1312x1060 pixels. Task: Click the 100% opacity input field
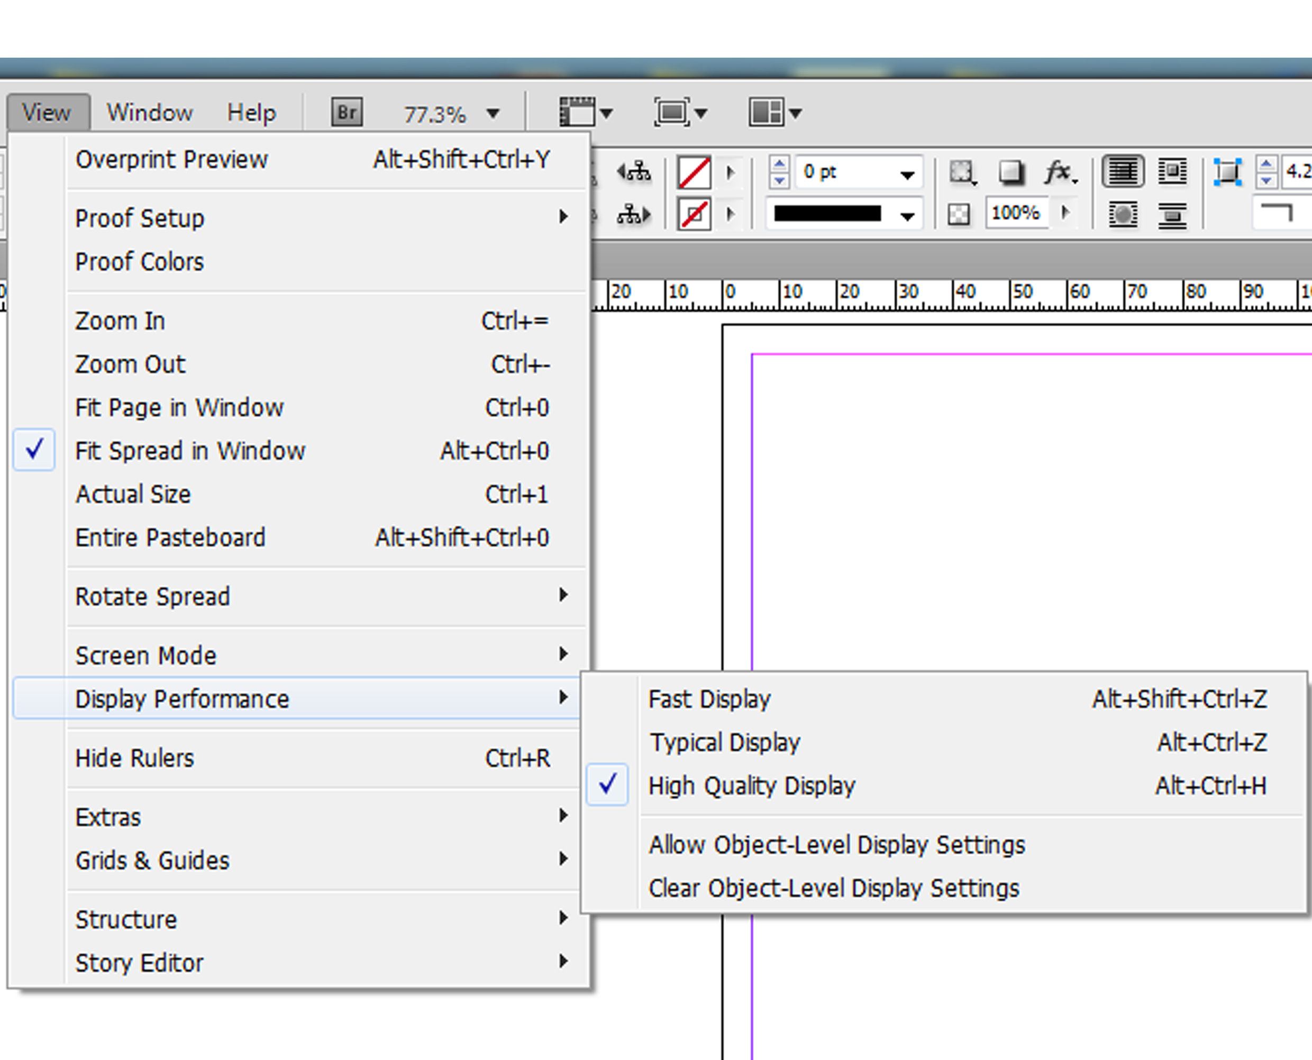coord(1015,213)
